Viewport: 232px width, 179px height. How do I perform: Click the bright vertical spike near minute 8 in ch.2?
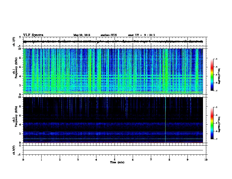point(165,120)
